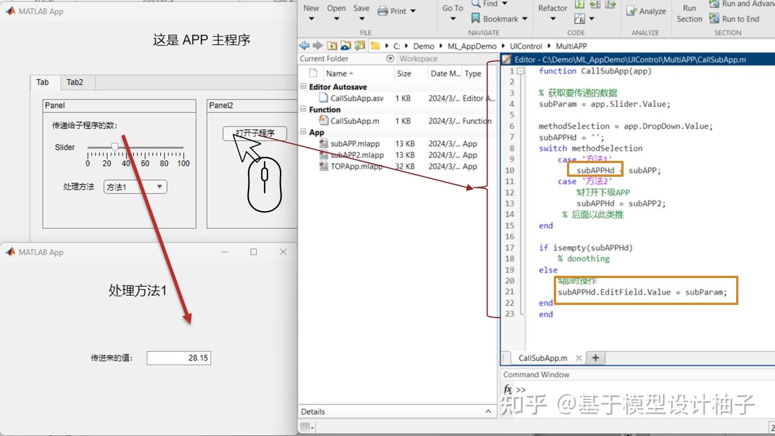Expand the Function group in Current Folder
This screenshot has height=436, width=775.
303,109
